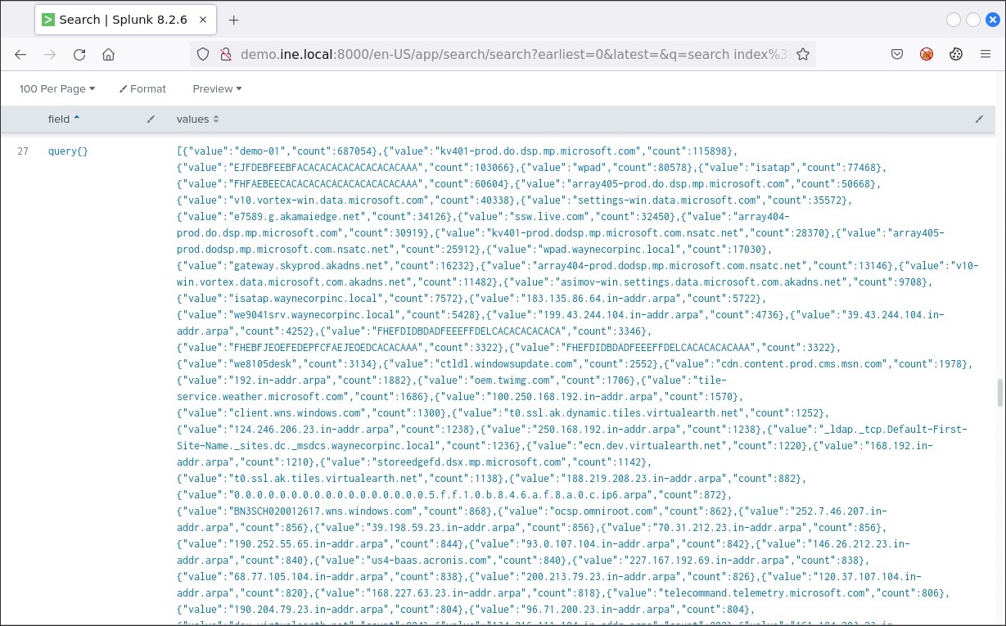This screenshot has height=626, width=1006.
Task: Click the pencil icon at the right of the values header
Action: (979, 119)
